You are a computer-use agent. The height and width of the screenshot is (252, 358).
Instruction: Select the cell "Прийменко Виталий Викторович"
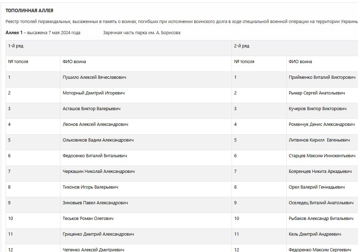(322, 77)
